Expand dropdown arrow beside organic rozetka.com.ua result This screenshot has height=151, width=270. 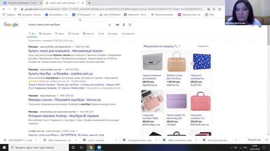click(x=77, y=131)
